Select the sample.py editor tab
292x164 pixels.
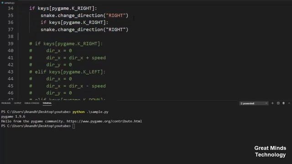point(8,3)
